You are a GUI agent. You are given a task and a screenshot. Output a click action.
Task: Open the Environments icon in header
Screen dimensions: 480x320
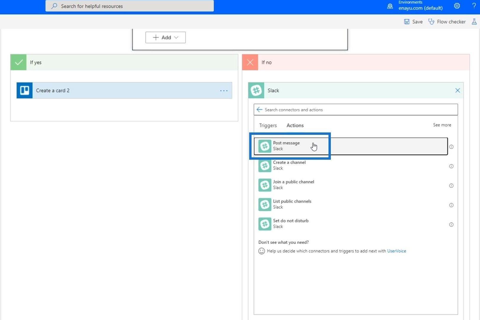coord(390,6)
